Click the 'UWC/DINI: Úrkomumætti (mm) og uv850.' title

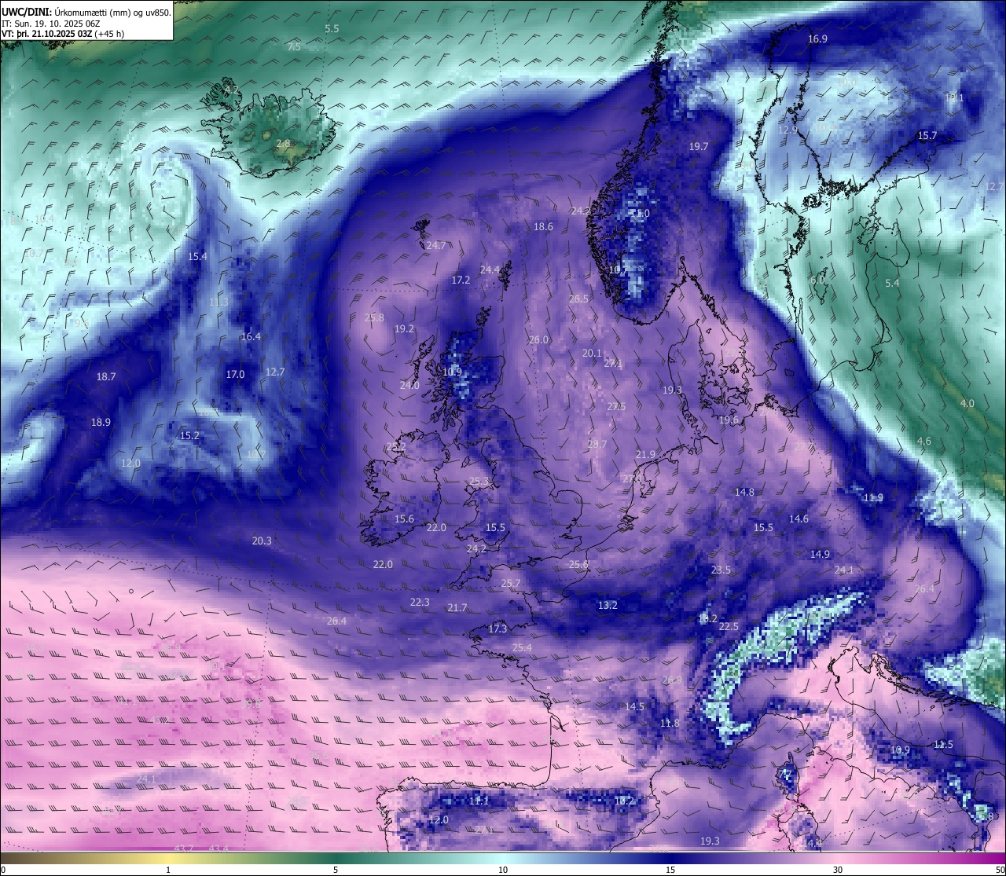[x=86, y=13]
